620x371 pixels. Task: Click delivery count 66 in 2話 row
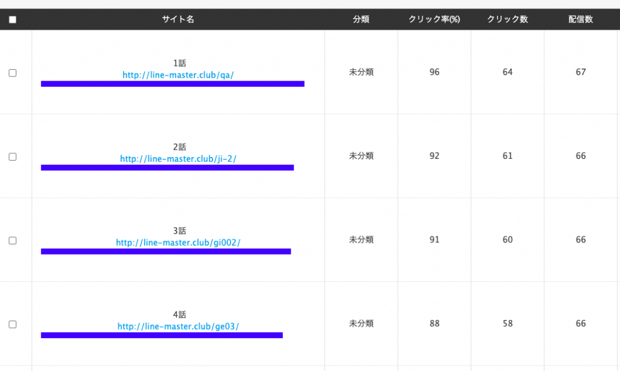click(x=581, y=156)
